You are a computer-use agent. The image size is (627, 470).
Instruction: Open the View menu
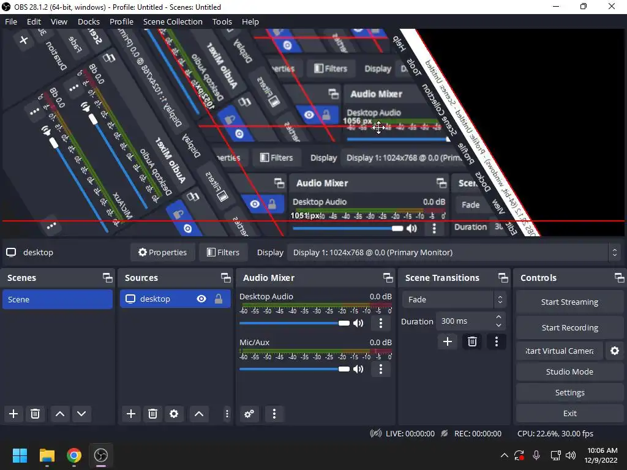(x=59, y=21)
